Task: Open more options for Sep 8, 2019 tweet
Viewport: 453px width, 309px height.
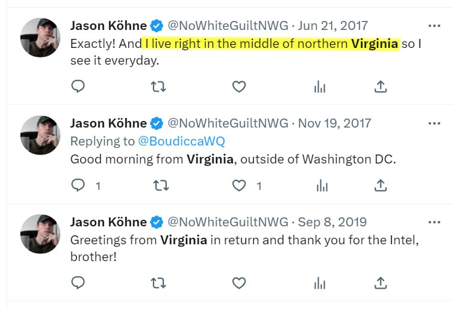Action: coord(434,222)
